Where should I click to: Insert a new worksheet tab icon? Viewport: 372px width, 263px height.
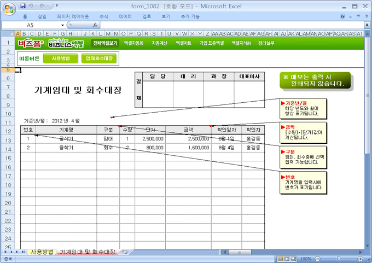point(125,252)
